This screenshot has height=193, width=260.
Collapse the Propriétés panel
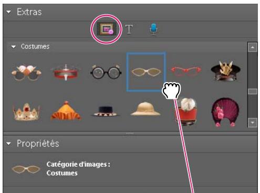coord(8,144)
